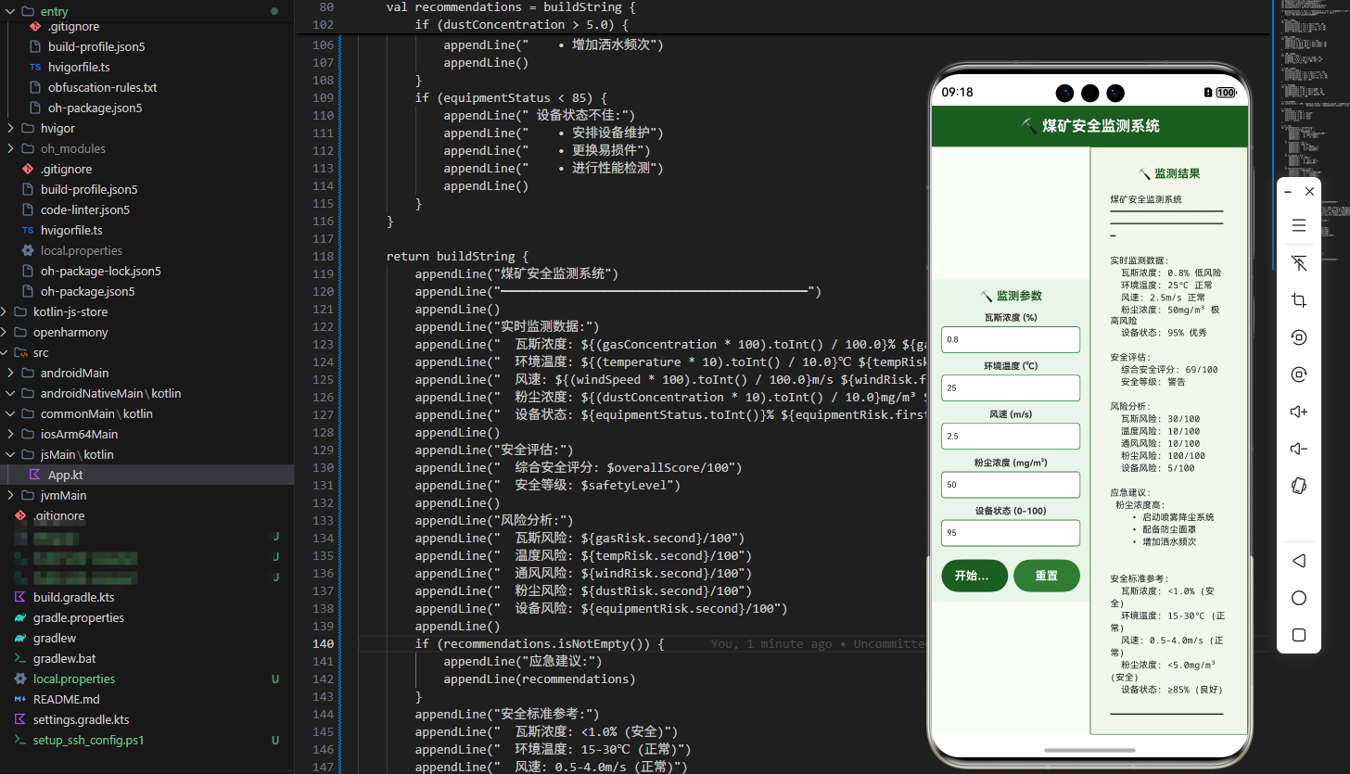Click the 监测结果 heading in the phone app
The width and height of the screenshot is (1350, 774).
[1168, 173]
